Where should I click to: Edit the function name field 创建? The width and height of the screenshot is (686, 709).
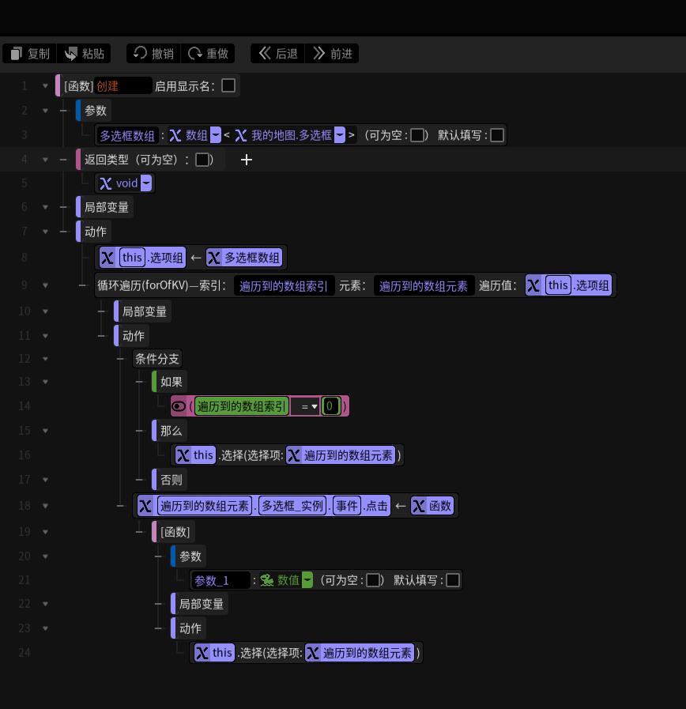pyautogui.click(x=123, y=86)
